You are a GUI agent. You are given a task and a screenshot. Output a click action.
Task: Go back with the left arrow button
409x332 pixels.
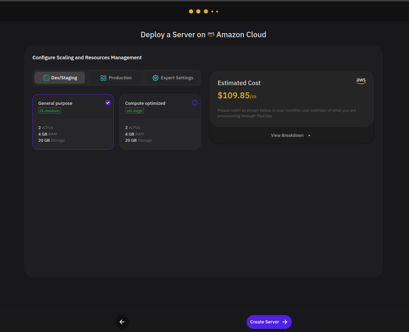coord(122,322)
